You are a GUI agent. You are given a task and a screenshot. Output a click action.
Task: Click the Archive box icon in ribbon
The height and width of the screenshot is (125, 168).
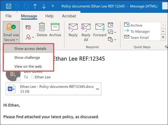(x=55, y=27)
